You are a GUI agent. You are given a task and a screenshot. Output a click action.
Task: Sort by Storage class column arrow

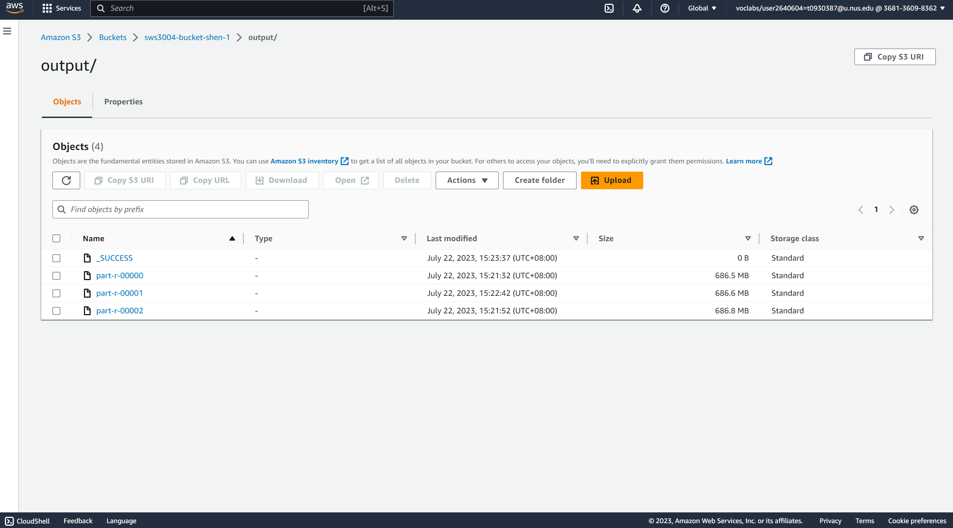pyautogui.click(x=921, y=239)
